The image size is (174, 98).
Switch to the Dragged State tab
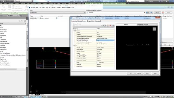click(x=91, y=21)
